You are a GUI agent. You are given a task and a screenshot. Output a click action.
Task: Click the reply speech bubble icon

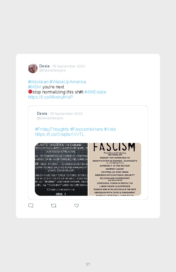pos(31,206)
